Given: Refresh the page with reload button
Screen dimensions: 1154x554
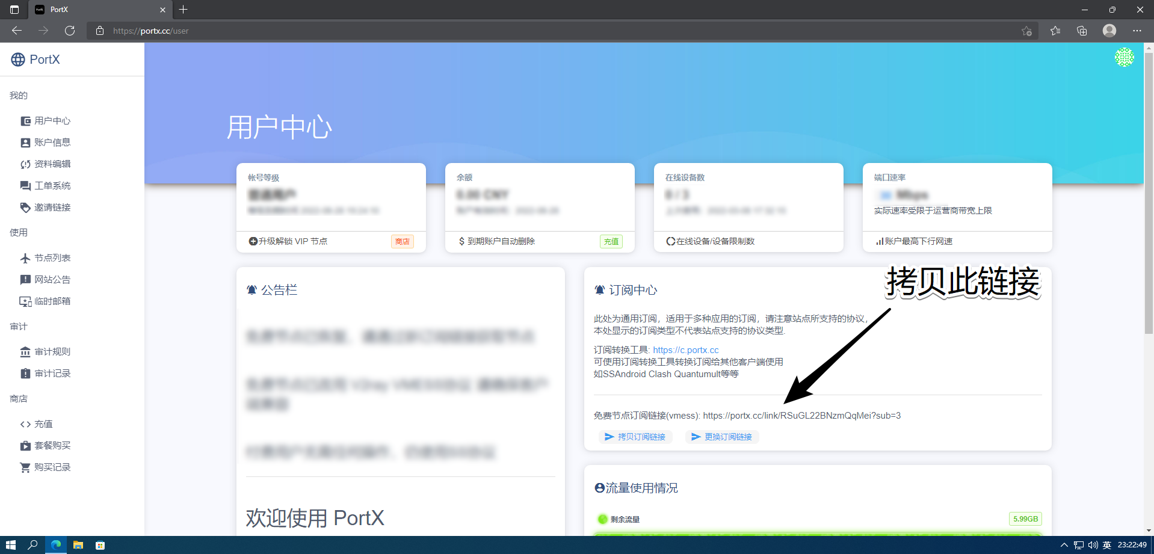Looking at the screenshot, I should tap(70, 31).
